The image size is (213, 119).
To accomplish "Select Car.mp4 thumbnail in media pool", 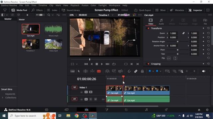I will [x=31, y=29].
